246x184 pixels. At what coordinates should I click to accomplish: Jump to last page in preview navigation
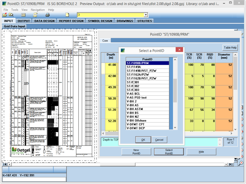click(231, 164)
